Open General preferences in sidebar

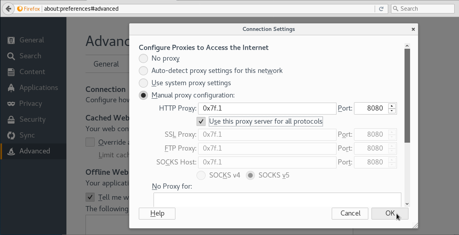(x=31, y=40)
